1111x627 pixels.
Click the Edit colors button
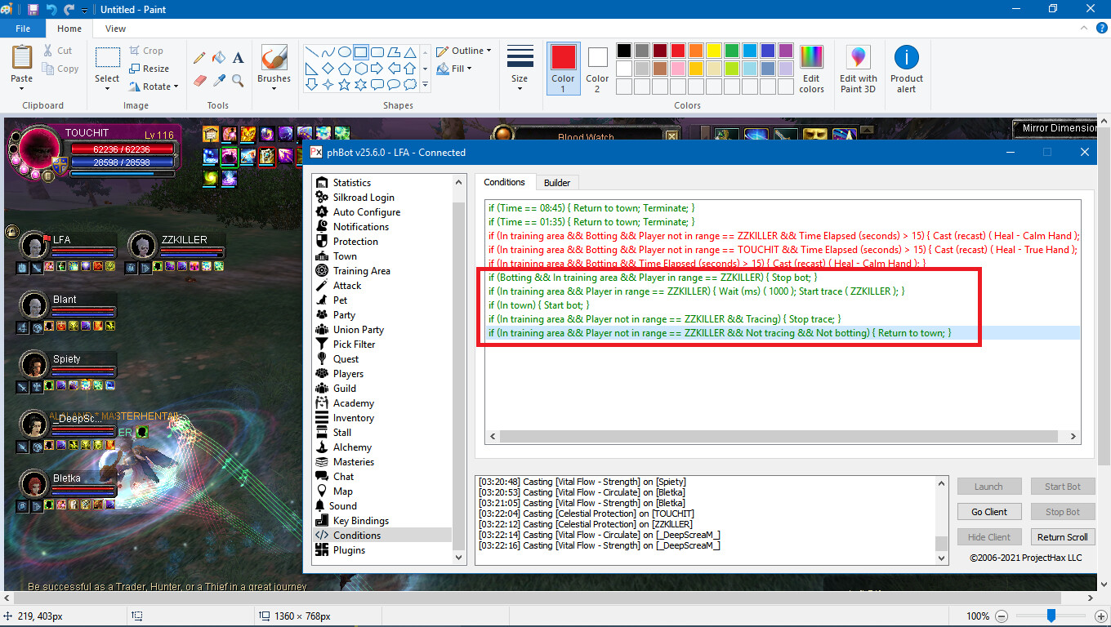tap(811, 69)
